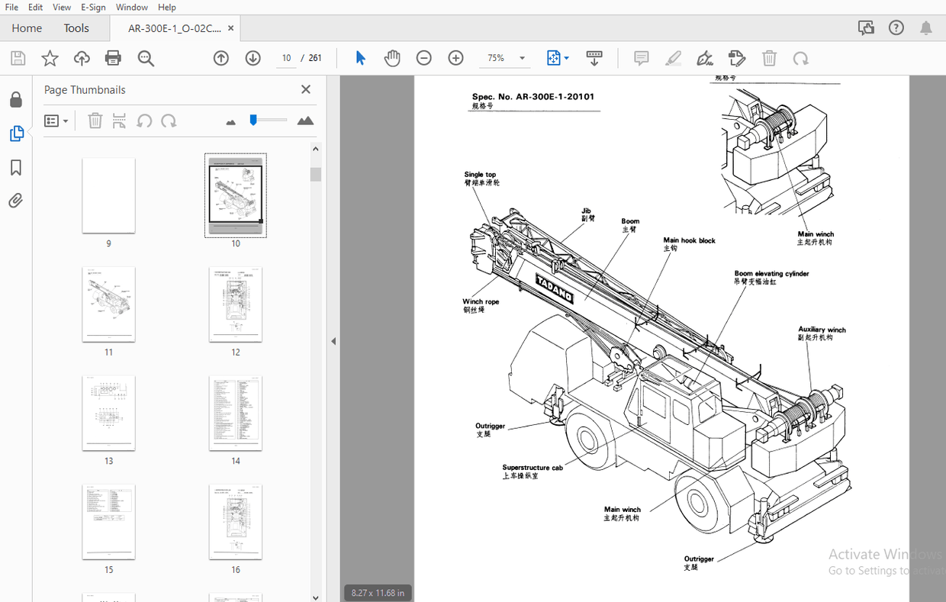Open the E-Sign menu
This screenshot has height=602, width=946.
(93, 7)
